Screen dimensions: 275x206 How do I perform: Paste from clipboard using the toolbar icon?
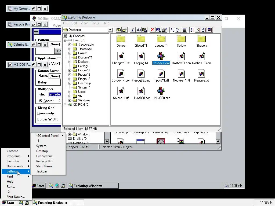tap(144, 30)
